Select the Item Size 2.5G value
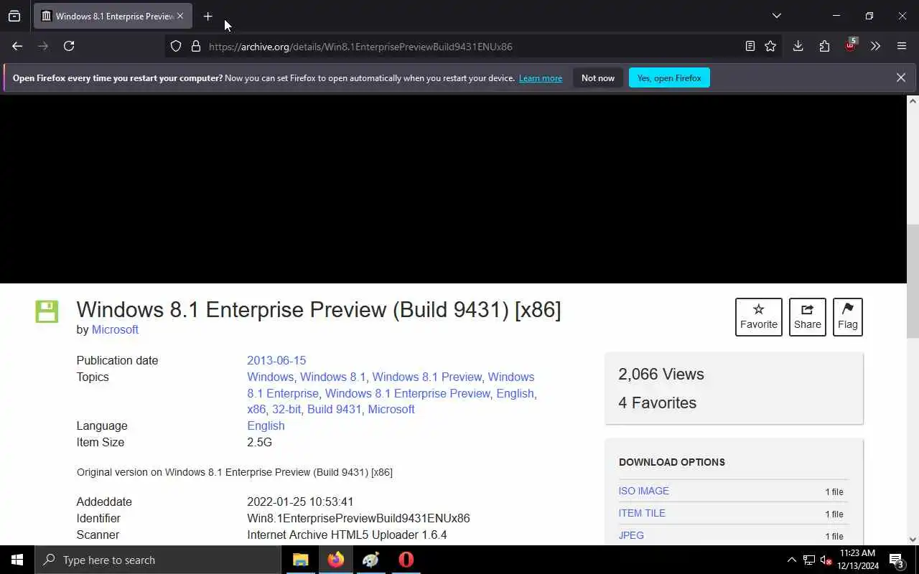 (x=259, y=442)
